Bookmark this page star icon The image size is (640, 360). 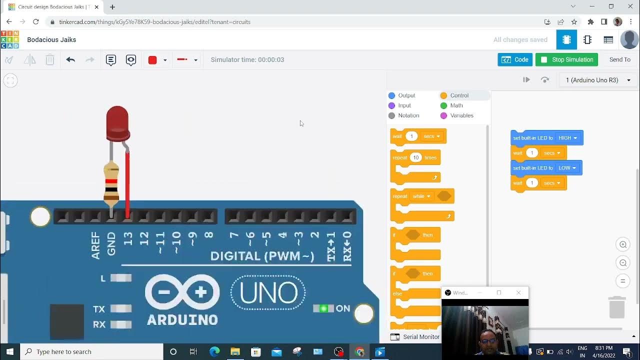(x=574, y=22)
